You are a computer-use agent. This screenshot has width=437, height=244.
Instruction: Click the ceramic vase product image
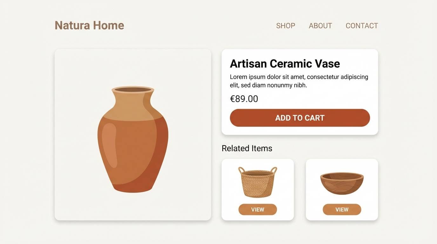(132, 137)
